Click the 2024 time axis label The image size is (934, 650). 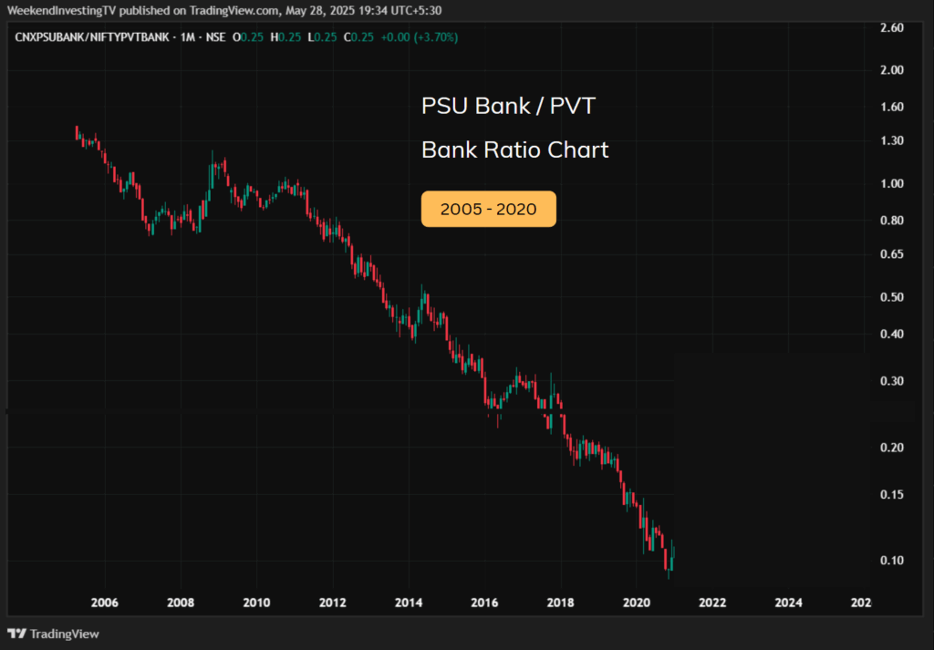(789, 603)
